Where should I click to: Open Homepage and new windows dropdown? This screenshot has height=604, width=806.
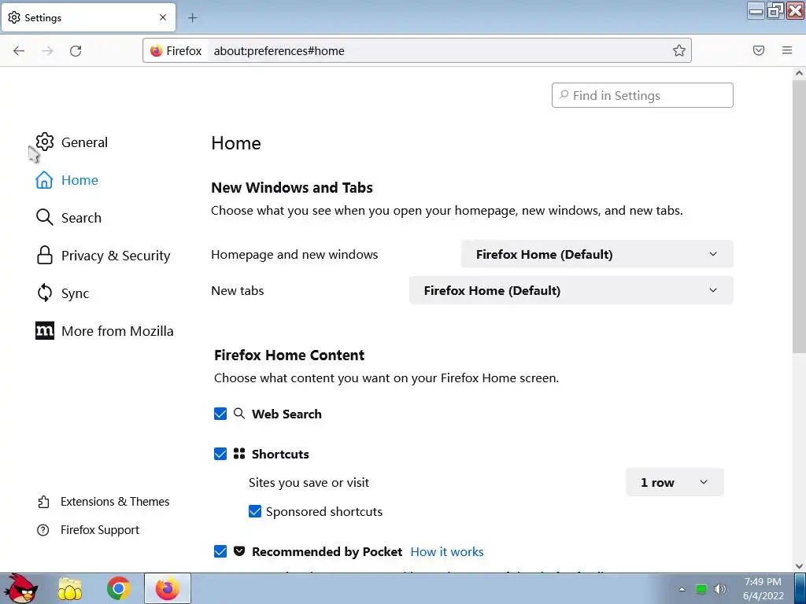pyautogui.click(x=597, y=254)
